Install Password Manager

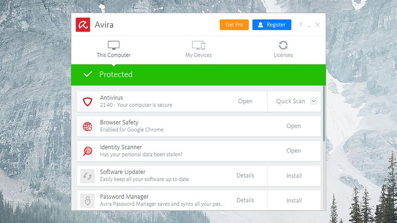tap(294, 201)
